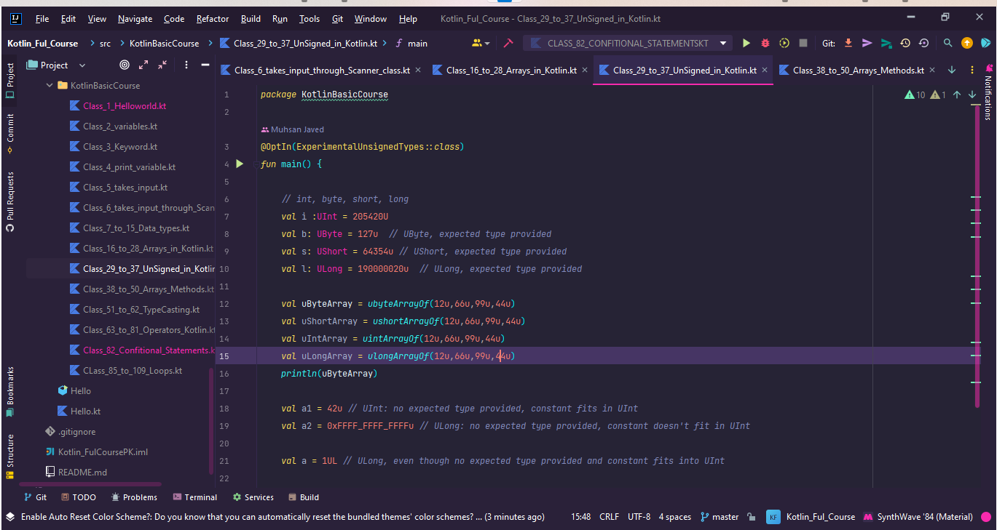Click the orange IDE update arrow icon
Image resolution: width=997 pixels, height=530 pixels.
[967, 44]
